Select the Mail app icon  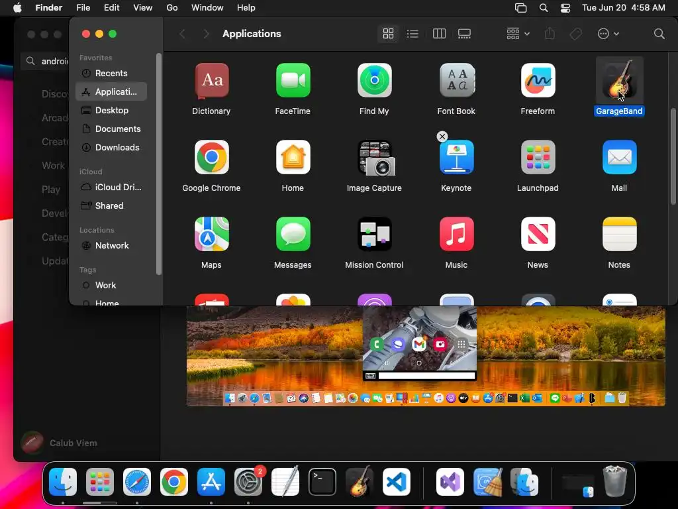[x=619, y=157]
